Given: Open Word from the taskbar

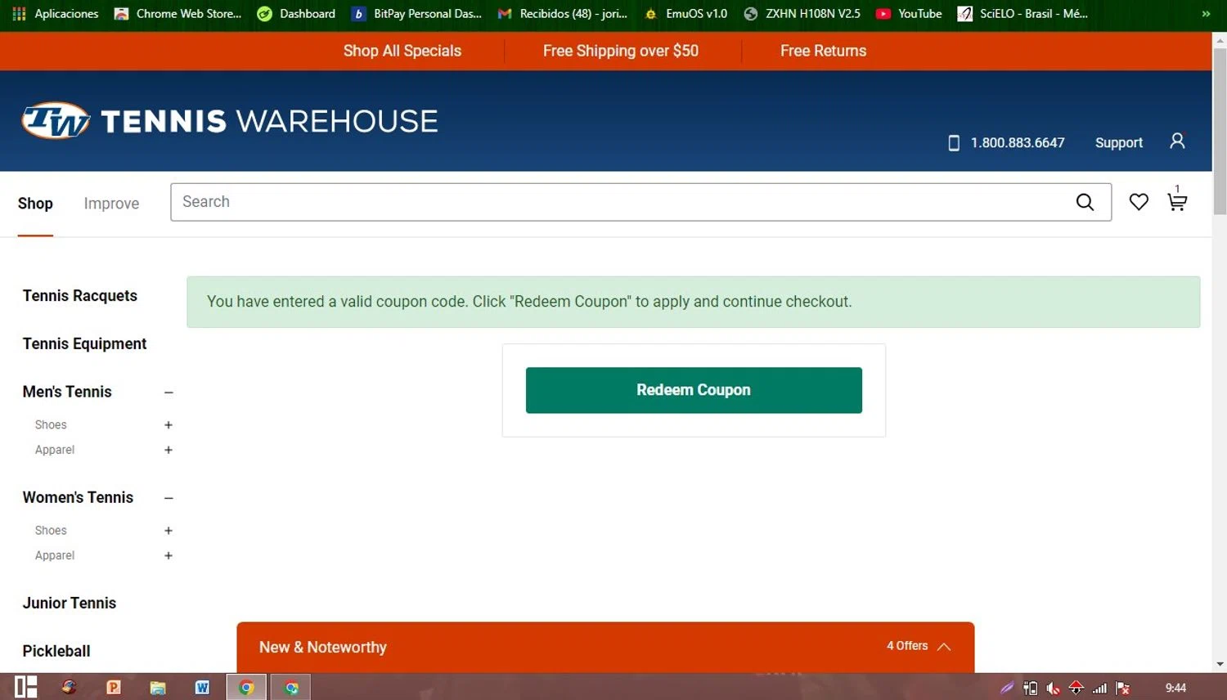Looking at the screenshot, I should click(x=202, y=688).
